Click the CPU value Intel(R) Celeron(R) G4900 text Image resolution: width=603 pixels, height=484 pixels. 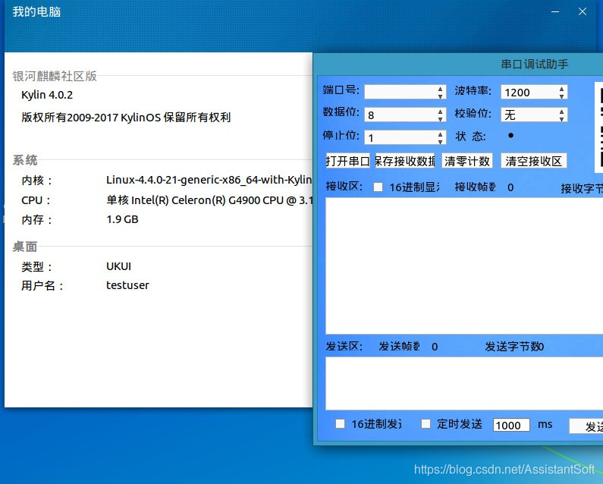[x=209, y=200]
